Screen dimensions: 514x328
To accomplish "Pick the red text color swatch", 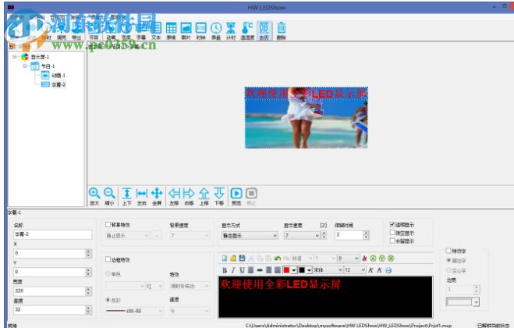I will pos(286,270).
